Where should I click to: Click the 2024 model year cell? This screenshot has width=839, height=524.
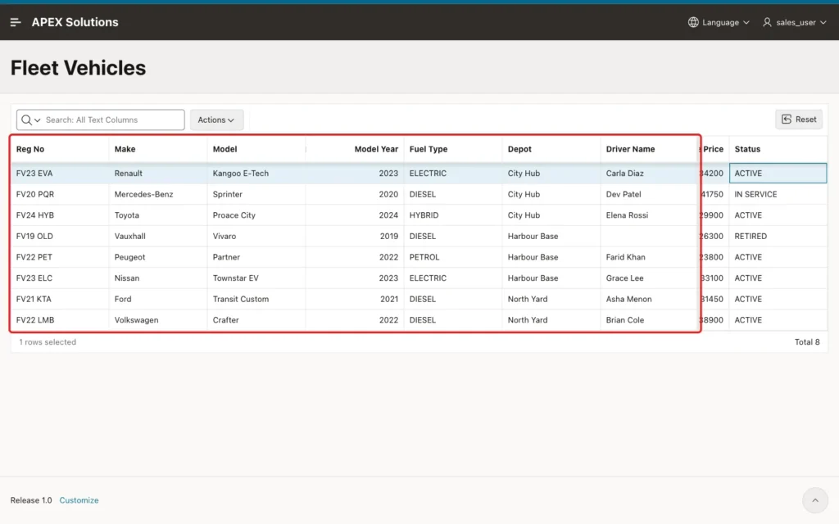click(355, 215)
